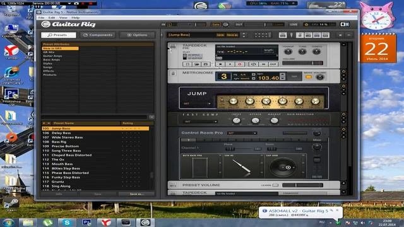Click the Tapedeck open file icon
Viewport: 404px width, 227px height.
(196, 64)
